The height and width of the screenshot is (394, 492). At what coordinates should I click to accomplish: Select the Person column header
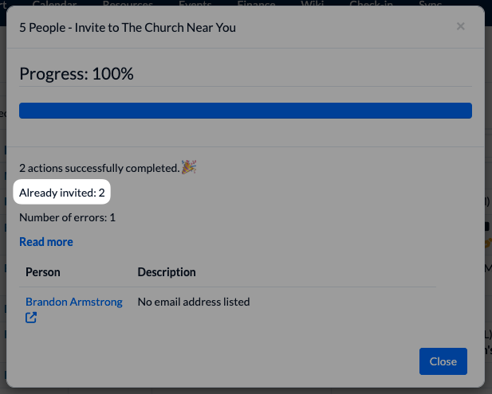[43, 272]
